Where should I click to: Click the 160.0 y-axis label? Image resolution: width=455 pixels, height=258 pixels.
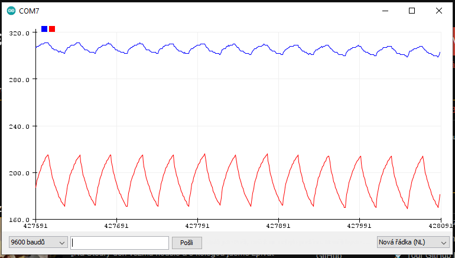(18, 220)
